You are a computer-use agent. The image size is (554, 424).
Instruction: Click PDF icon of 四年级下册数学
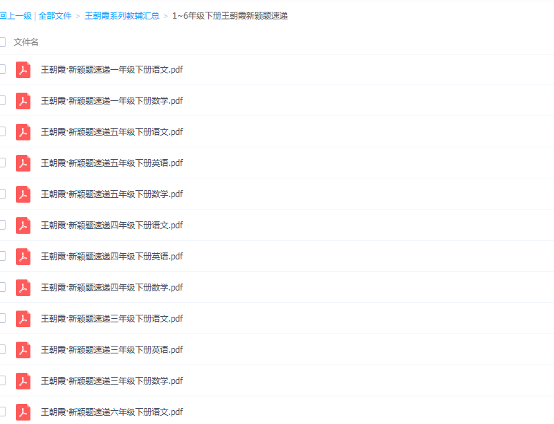coord(23,287)
